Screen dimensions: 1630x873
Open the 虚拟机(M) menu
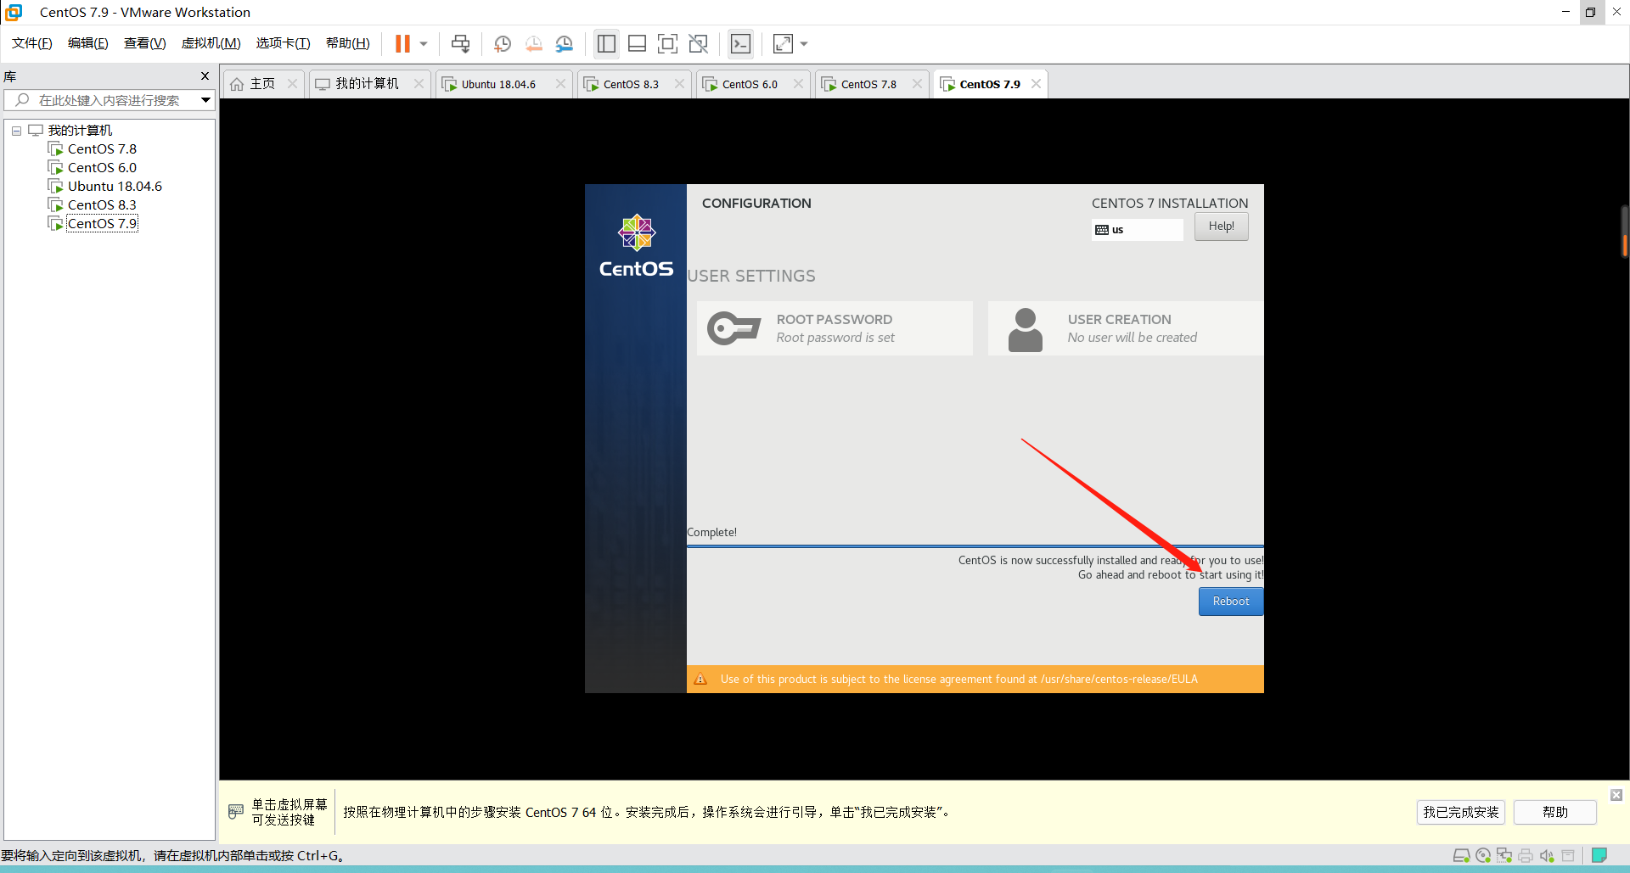point(211,43)
